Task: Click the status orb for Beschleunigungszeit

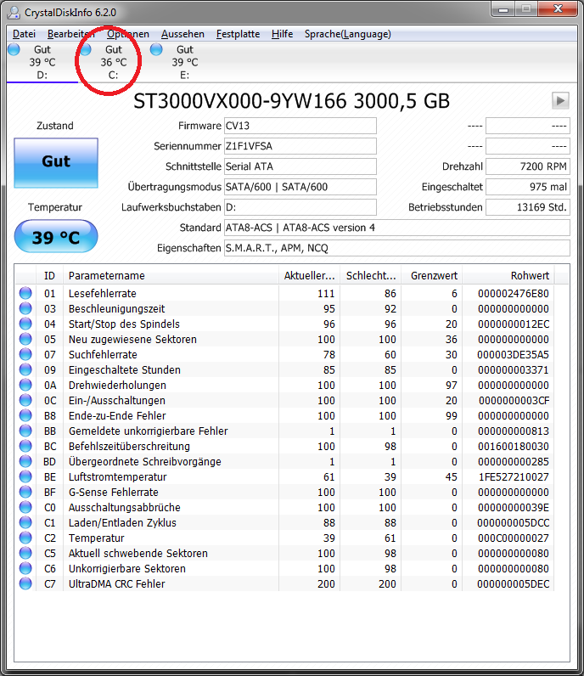Action: click(25, 308)
